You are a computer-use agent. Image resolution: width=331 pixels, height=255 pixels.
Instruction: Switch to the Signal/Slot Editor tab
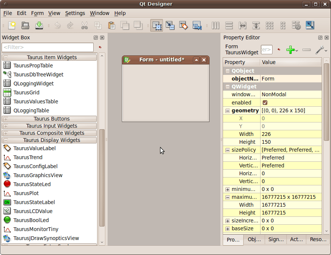pos(276,239)
